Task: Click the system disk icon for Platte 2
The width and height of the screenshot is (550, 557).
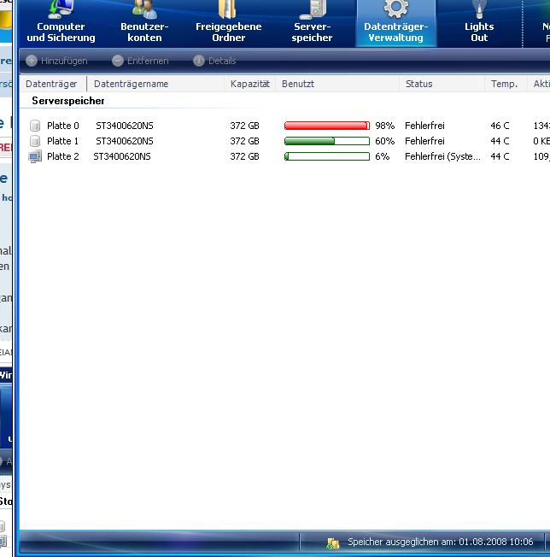Action: 35,156
